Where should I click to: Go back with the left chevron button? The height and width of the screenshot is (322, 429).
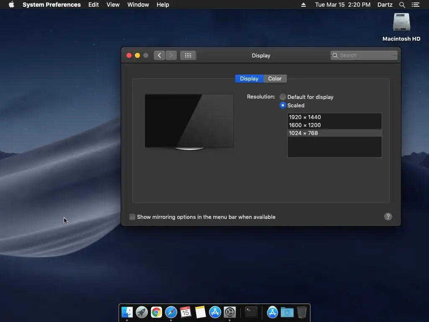pyautogui.click(x=159, y=55)
